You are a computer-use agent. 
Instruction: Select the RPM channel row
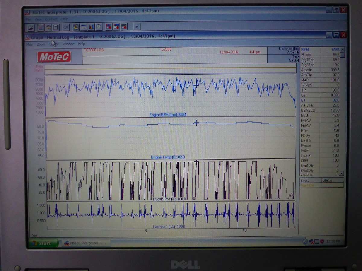[x=320, y=49]
